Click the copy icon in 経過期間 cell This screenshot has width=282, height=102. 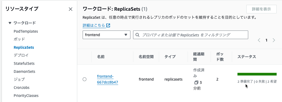pos(196,83)
